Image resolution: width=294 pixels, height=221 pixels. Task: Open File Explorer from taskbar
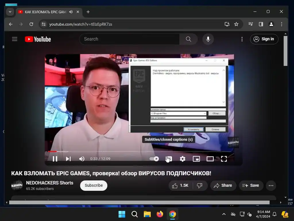147,214
